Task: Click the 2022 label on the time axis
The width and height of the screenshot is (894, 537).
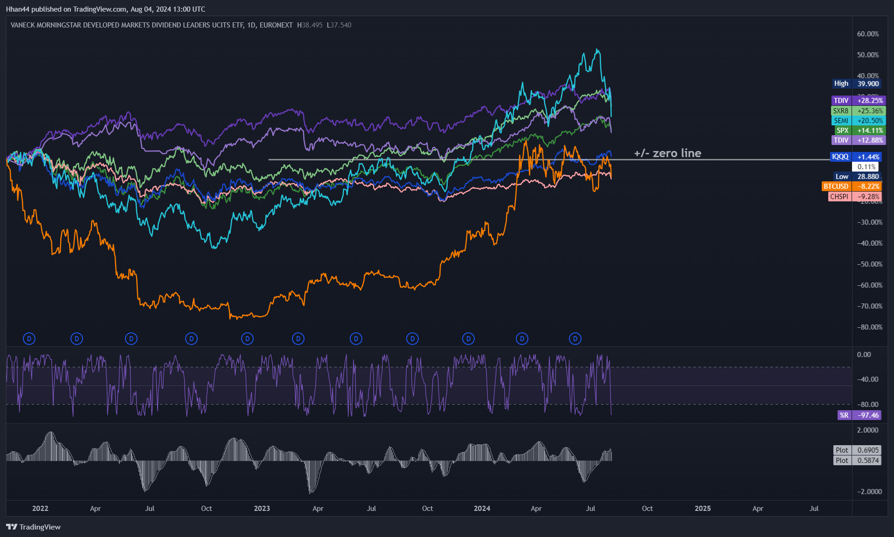Action: tap(40, 509)
